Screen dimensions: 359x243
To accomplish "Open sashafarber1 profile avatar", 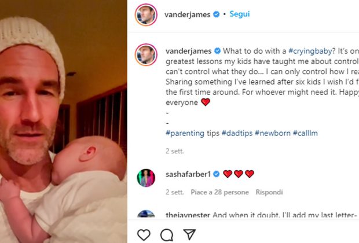I will [x=146, y=178].
